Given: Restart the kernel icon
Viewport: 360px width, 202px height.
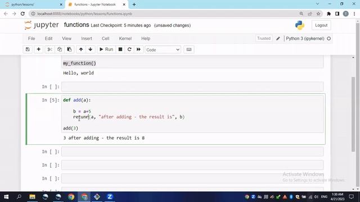Looking at the screenshot, I should [x=129, y=49].
